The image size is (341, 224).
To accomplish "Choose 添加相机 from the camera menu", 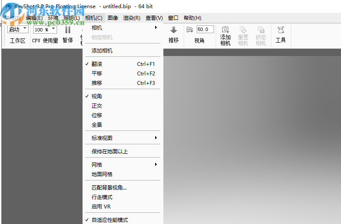I will (123, 50).
